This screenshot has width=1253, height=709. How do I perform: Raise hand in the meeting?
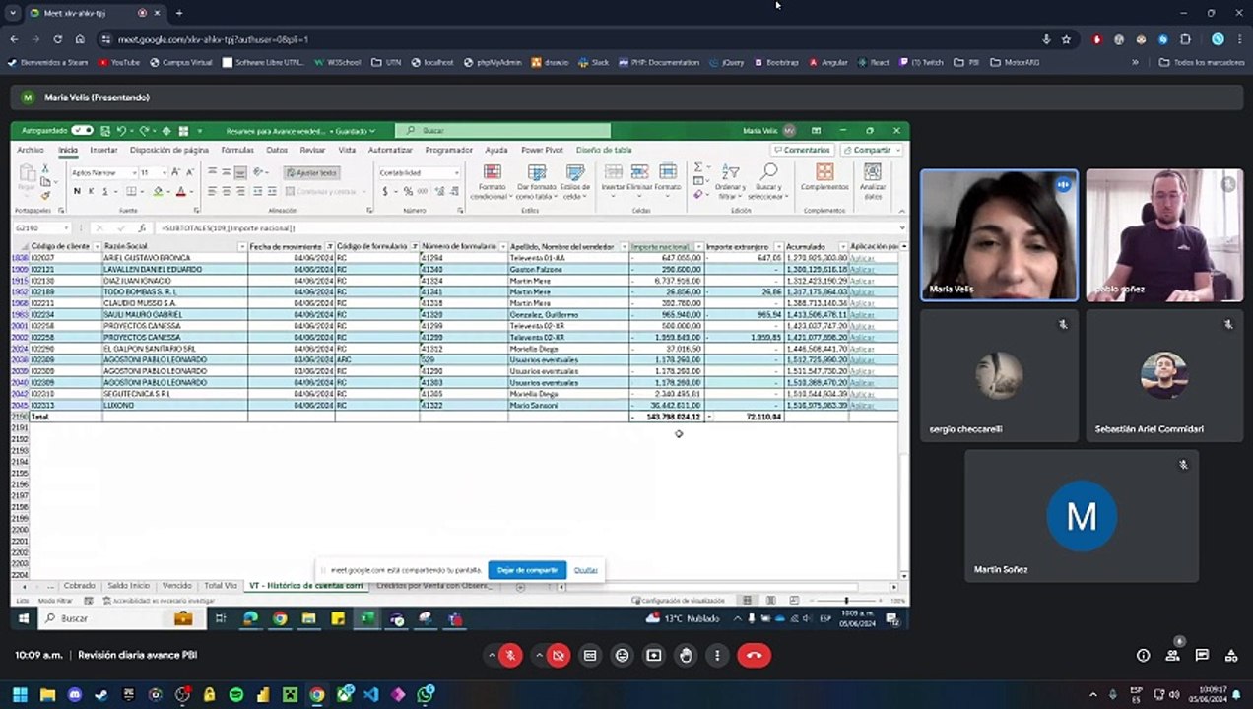686,656
